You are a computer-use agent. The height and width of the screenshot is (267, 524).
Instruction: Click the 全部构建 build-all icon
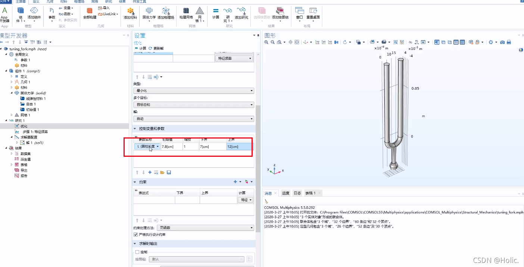[90, 13]
